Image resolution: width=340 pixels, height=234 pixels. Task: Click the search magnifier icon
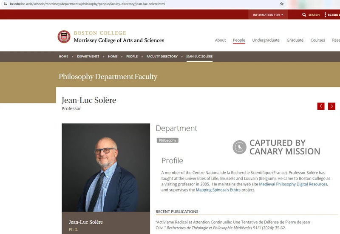[304, 15]
